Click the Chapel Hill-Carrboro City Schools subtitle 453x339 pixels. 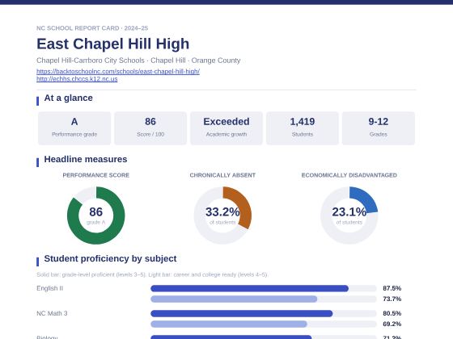pos(138,61)
